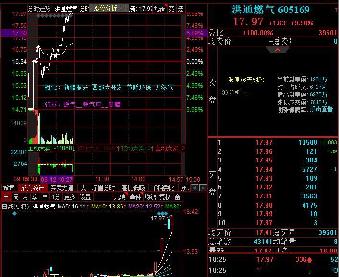Select the 成交统计 tab

[x=32, y=188]
